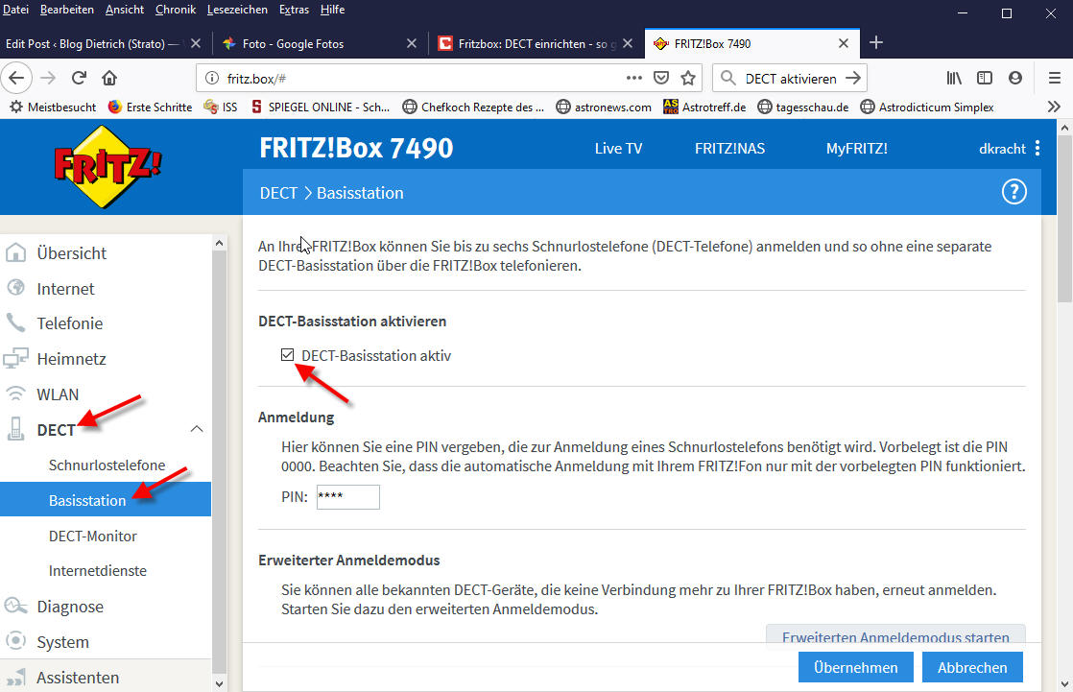Open page actions three-dots in address bar
The image size is (1073, 692).
click(633, 78)
